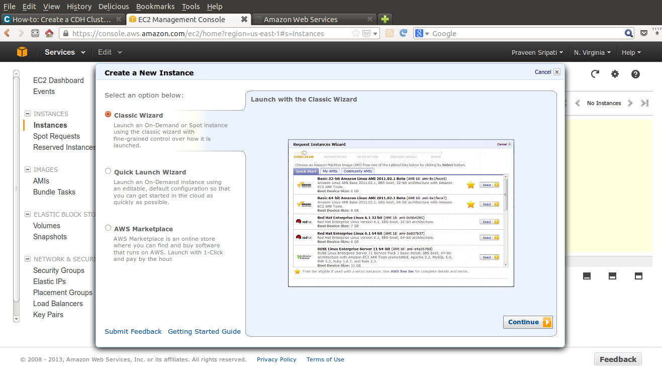
Task: Click the Cancel link in the dialog
Action: click(543, 72)
